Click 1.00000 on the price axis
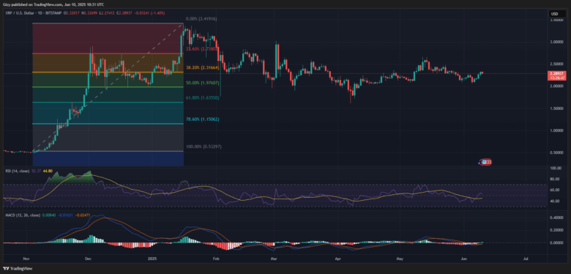 [x=556, y=130]
